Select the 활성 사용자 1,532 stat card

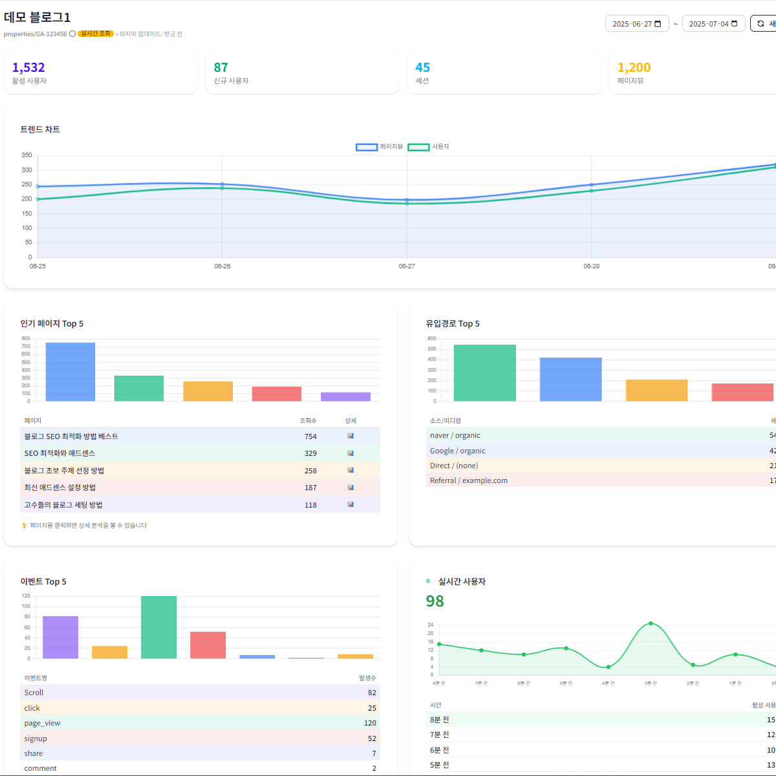pos(100,73)
